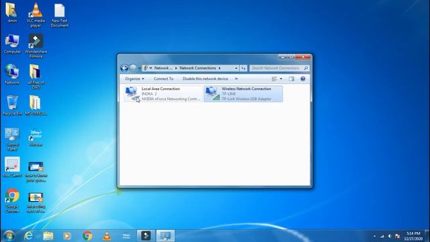Open Chrome from the taskbar
Image resolution: width=430 pixels, height=242 pixels.
click(x=87, y=236)
